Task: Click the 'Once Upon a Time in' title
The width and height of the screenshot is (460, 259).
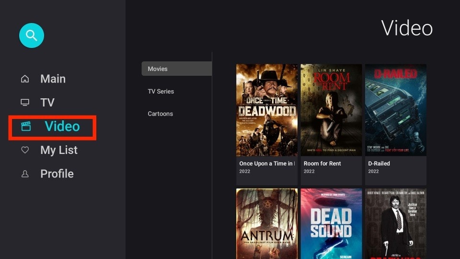Action: pyautogui.click(x=267, y=164)
